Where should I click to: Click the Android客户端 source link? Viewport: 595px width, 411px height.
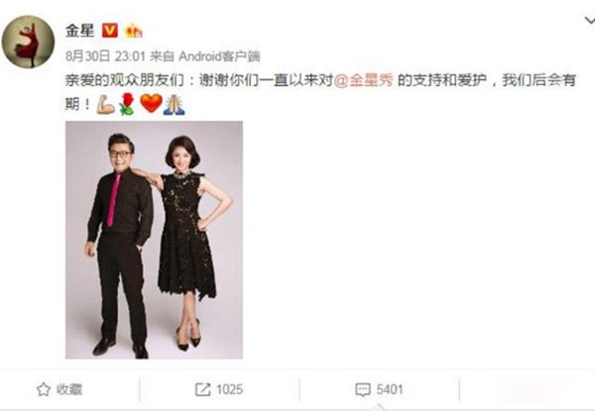(220, 56)
